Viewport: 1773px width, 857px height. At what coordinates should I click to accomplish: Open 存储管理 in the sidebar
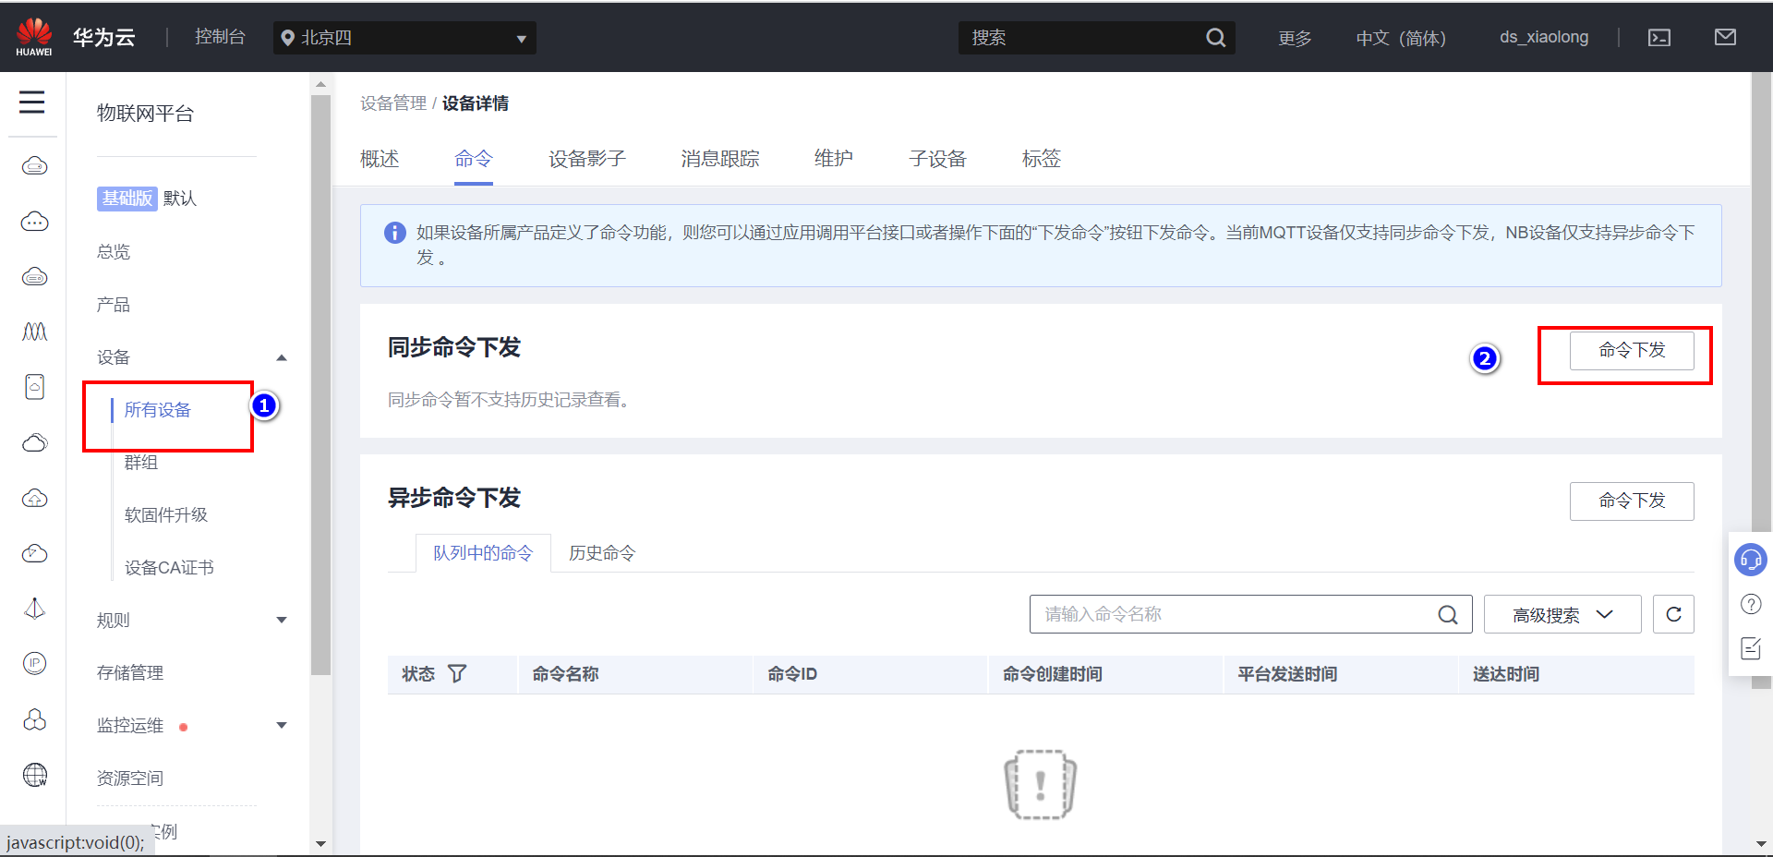point(130,673)
